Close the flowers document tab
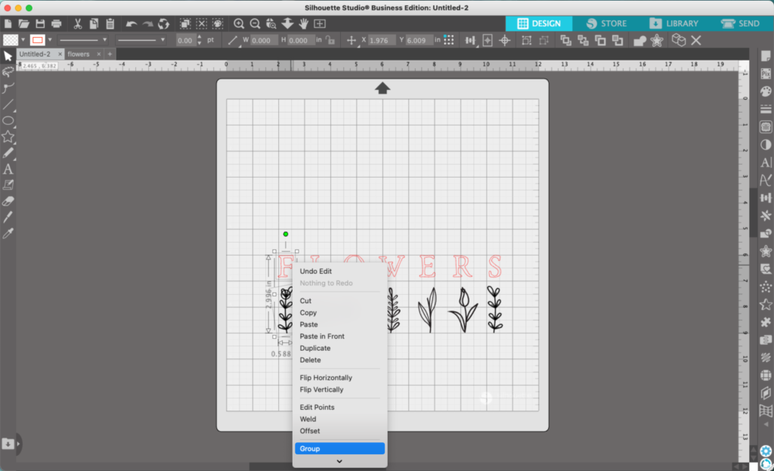Viewport: 774px width, 471px height. pos(99,54)
